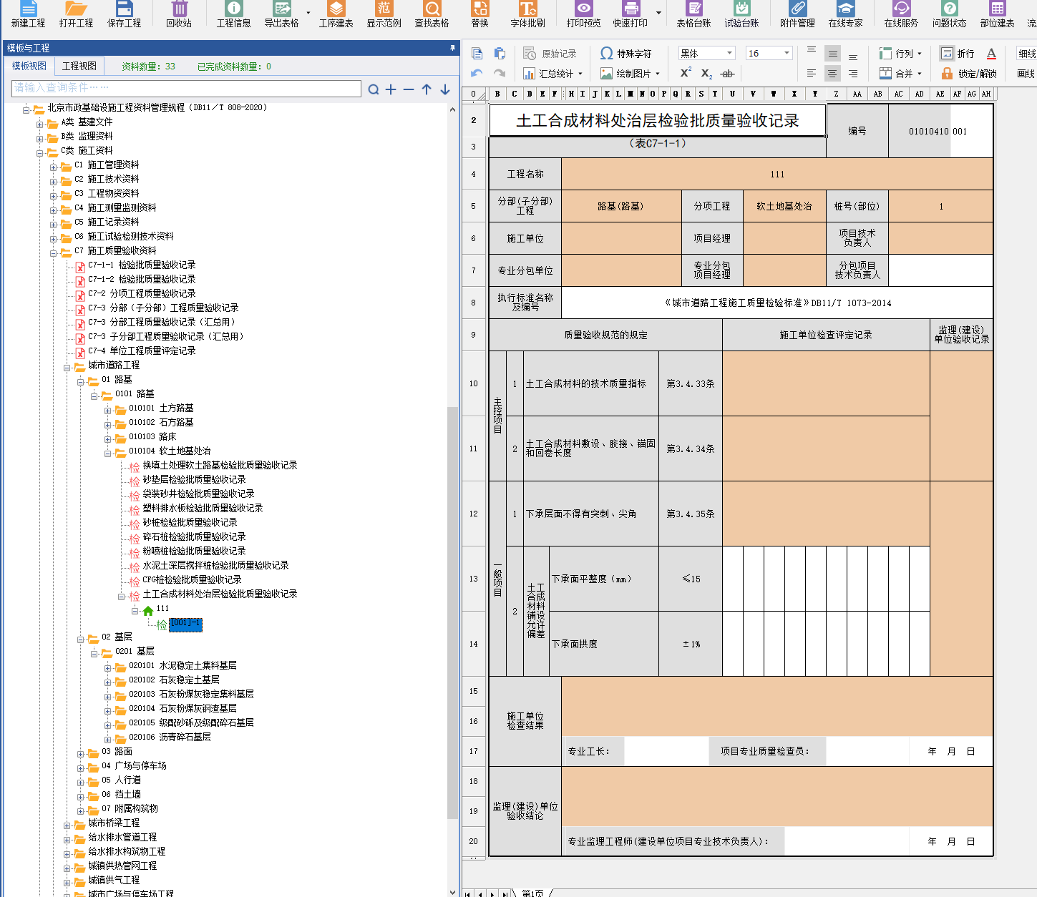The image size is (1037, 897).
Task: Expand the A类 基建文件 node
Action: 40,124
